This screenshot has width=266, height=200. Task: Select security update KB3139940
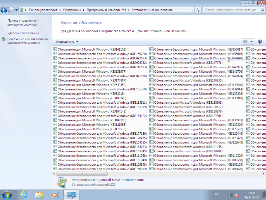coord(199,85)
